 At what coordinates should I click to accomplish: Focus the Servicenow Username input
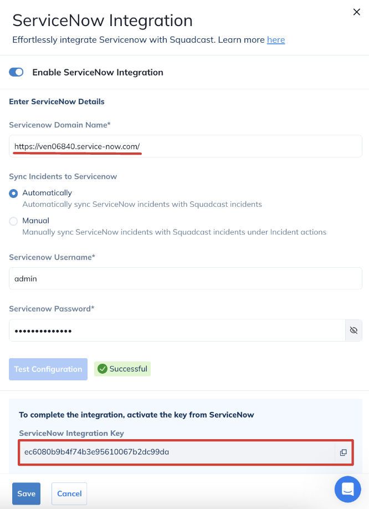tap(185, 279)
